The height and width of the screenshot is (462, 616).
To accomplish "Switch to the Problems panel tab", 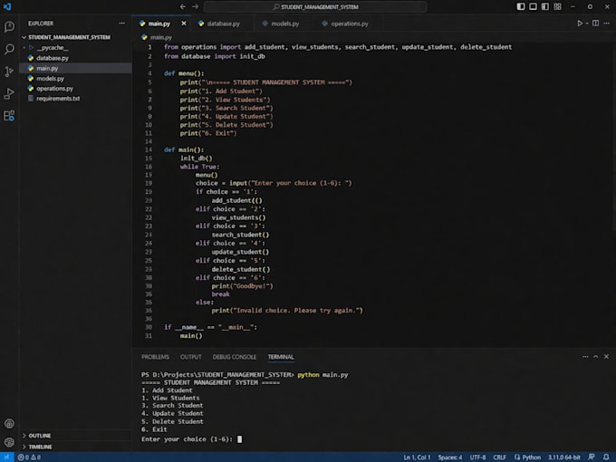I will 155,357.
